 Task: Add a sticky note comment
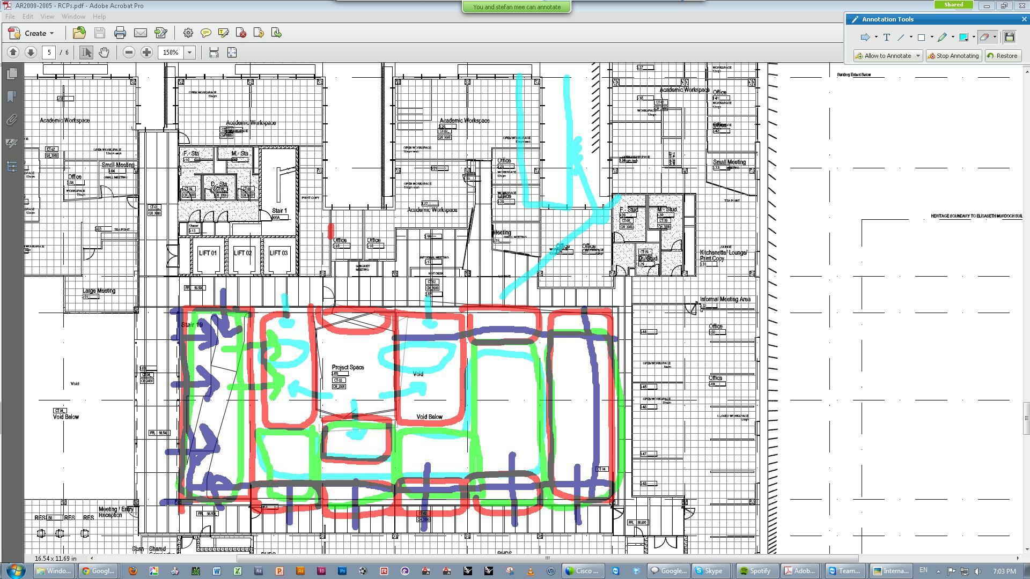coord(205,33)
